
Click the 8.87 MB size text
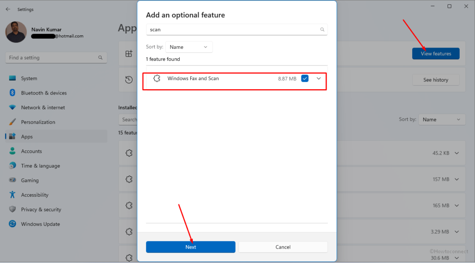tap(287, 79)
